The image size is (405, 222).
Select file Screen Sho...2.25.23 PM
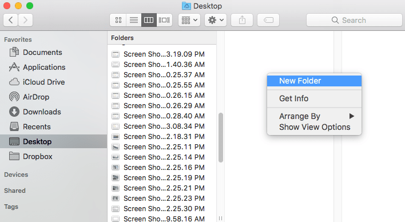click(162, 199)
